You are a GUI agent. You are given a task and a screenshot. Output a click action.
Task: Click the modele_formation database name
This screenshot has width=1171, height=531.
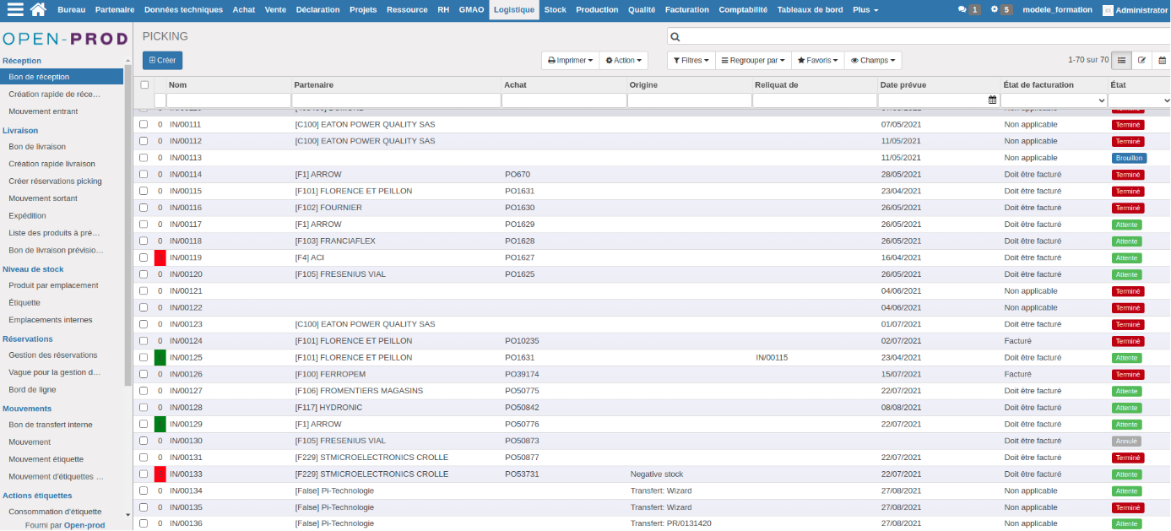1057,9
